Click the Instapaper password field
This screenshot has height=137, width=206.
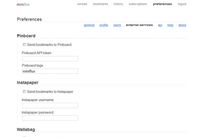[x=50, y=118]
